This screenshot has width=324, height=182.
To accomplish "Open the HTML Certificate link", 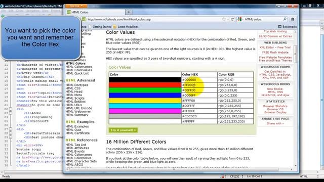I will [77, 133].
